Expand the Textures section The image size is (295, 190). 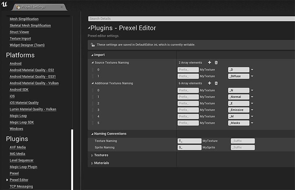(x=92, y=155)
